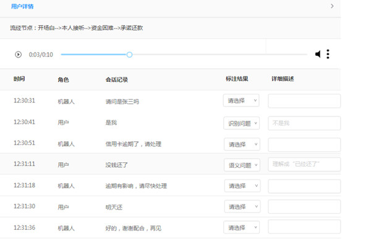The image size is (366, 241).
Task: Select 用户 role in 12:31:11 row
Action: pyautogui.click(x=63, y=165)
